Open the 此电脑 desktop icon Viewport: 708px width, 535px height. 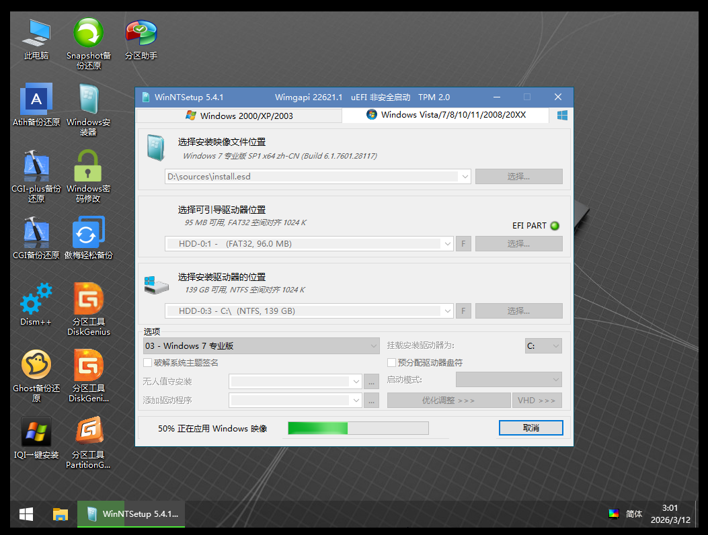(x=36, y=39)
